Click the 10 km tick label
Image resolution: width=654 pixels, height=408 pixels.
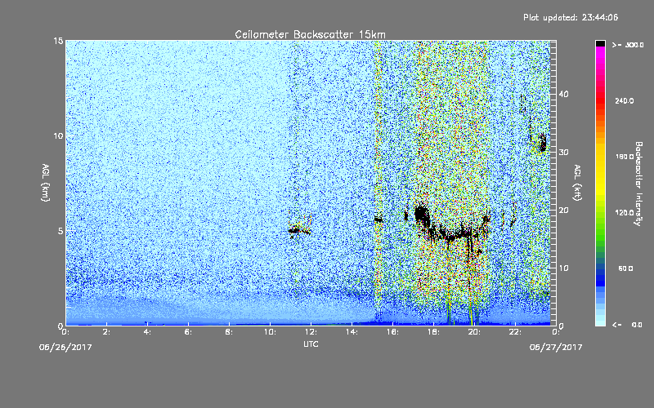58,136
